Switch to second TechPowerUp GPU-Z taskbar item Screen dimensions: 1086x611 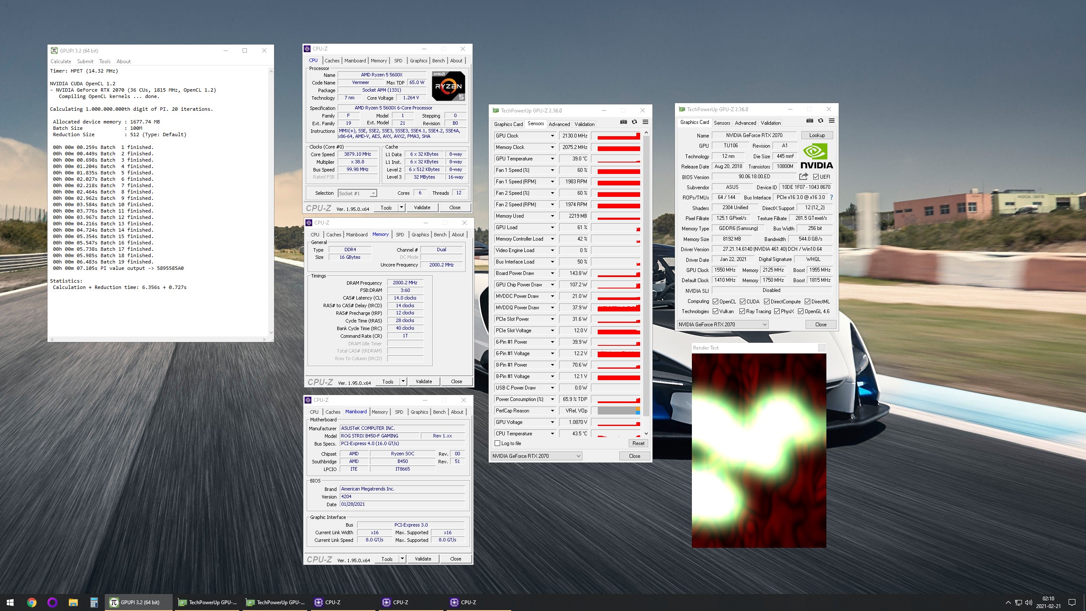point(275,602)
